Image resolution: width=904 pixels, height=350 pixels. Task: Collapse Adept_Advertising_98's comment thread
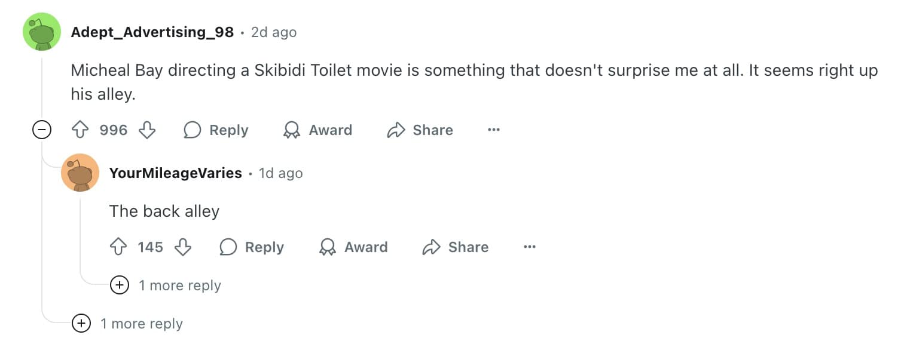point(42,130)
